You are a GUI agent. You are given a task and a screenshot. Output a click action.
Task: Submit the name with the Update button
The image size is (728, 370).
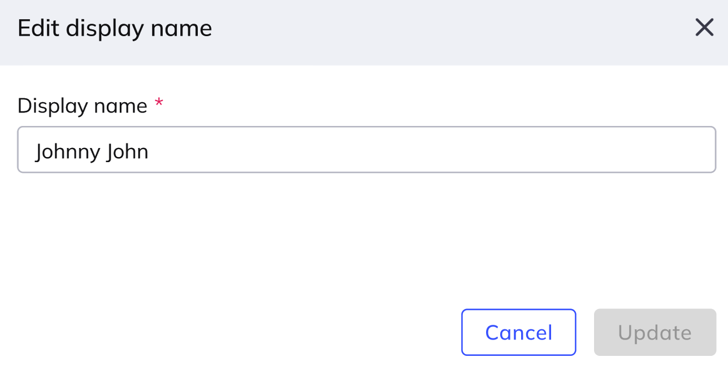click(x=655, y=332)
